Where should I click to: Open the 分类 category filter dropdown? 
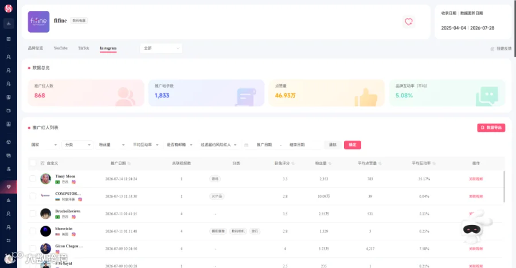pyautogui.click(x=77, y=145)
